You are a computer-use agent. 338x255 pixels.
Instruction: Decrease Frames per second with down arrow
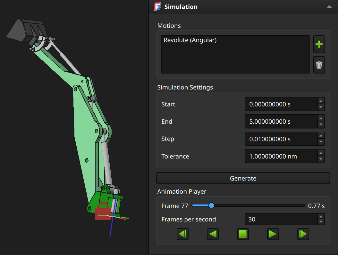tap(321, 222)
